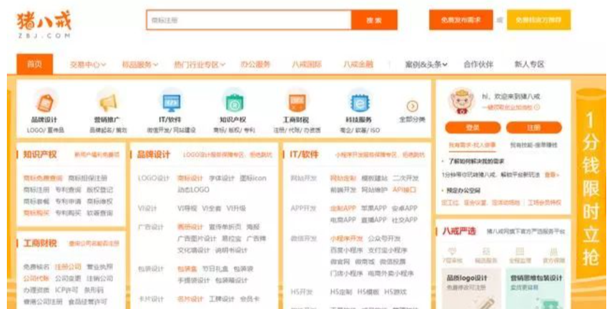Click the orange 搜索 button

[x=374, y=20]
